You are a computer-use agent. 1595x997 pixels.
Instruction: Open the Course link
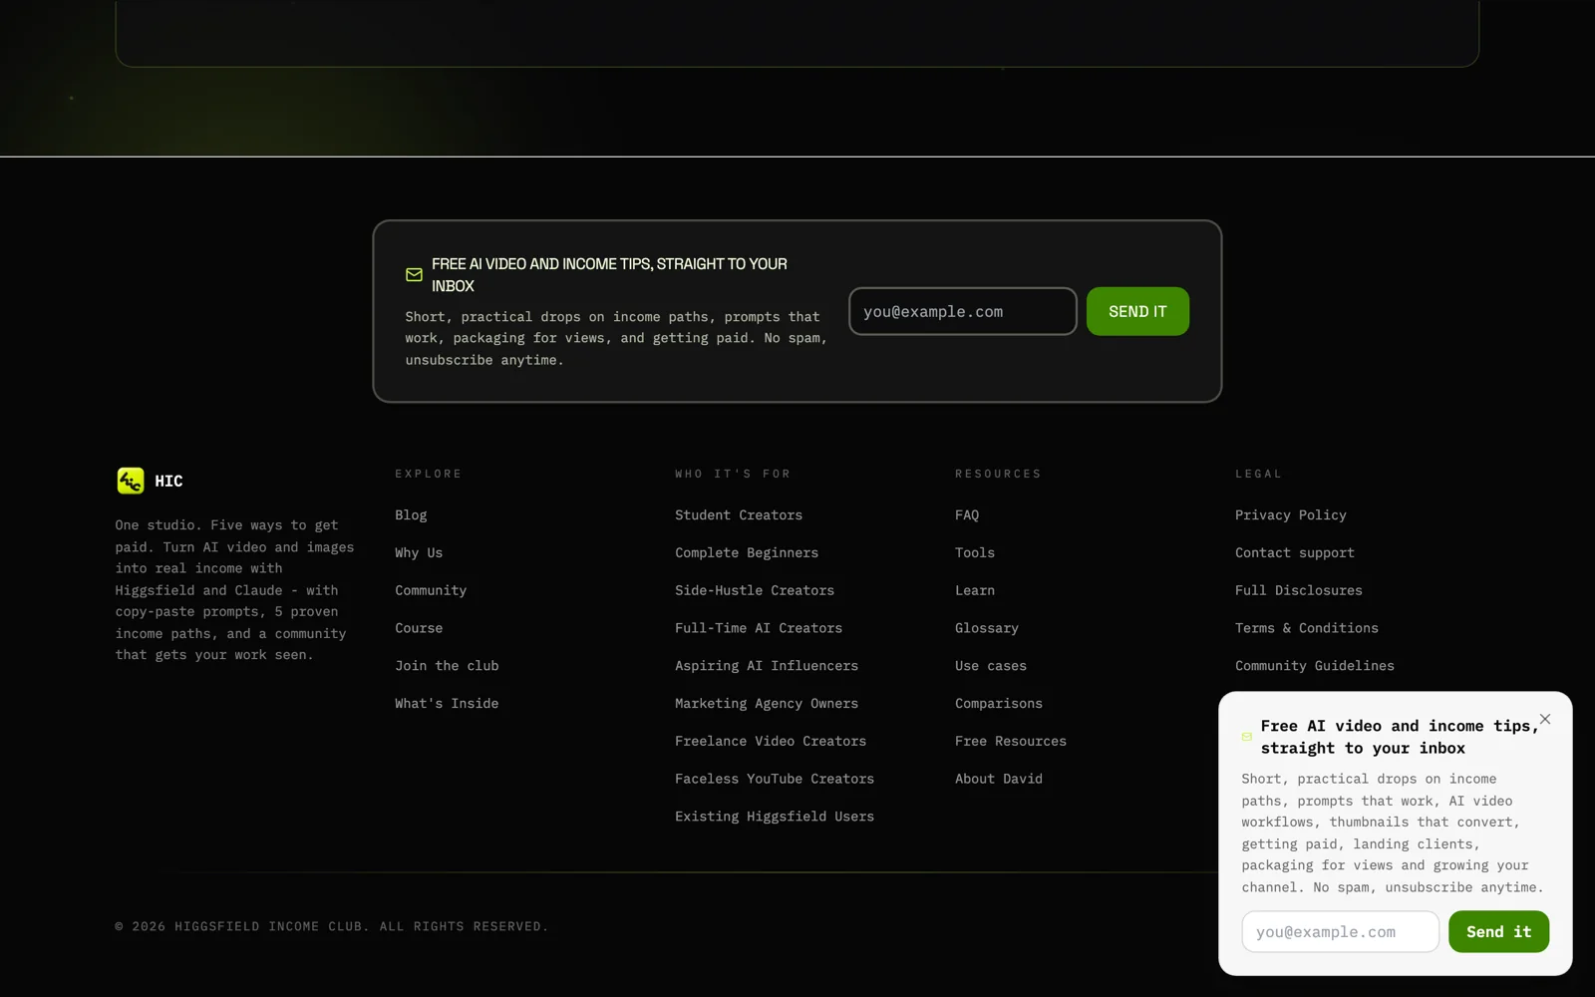(x=419, y=628)
